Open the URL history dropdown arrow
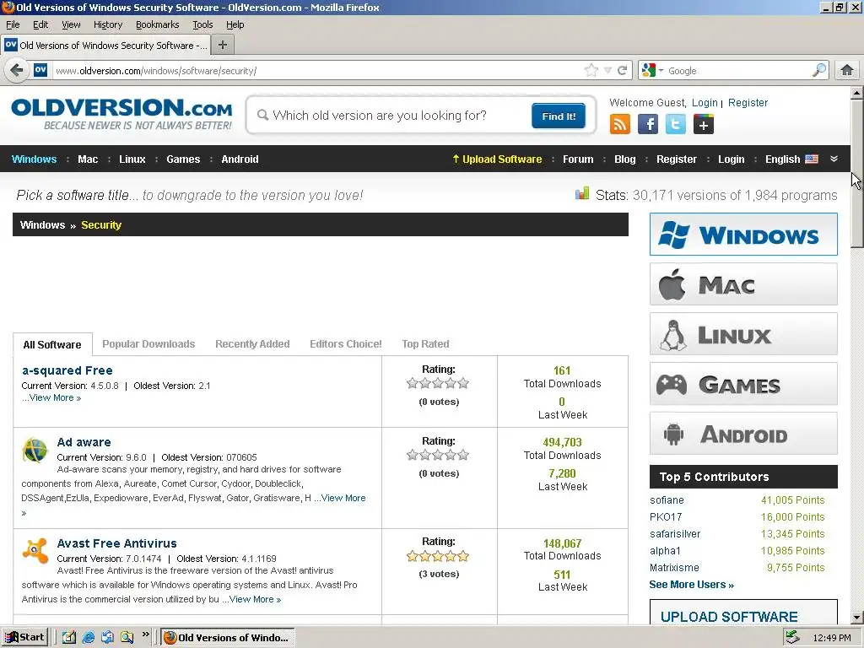Screen dimensions: 864x648 point(607,71)
